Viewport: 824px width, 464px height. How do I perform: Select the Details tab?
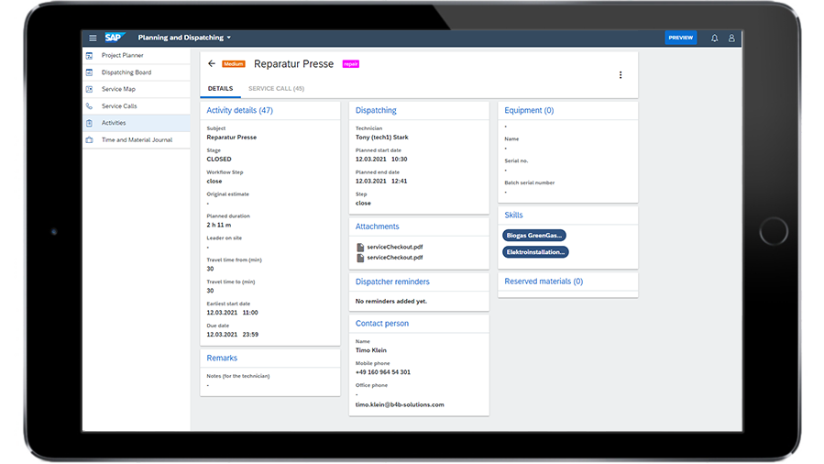coord(220,89)
